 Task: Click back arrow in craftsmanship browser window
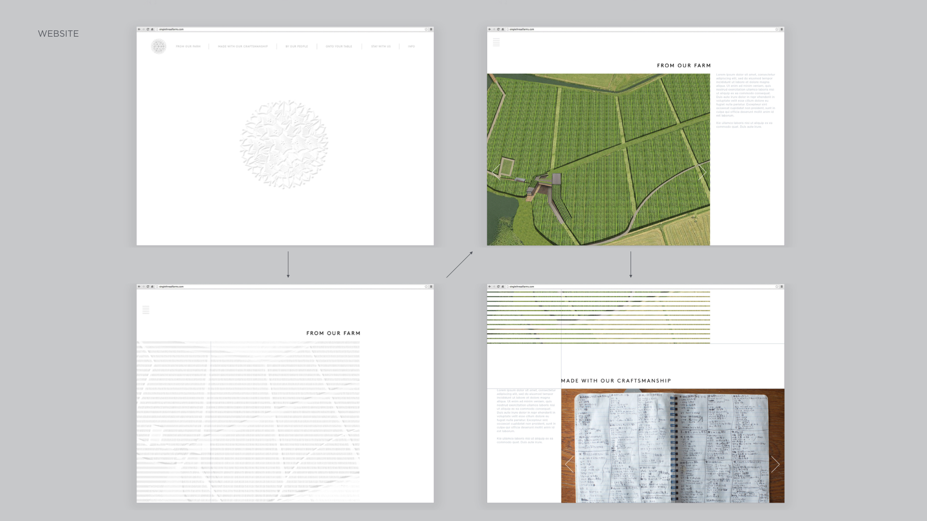tap(490, 287)
